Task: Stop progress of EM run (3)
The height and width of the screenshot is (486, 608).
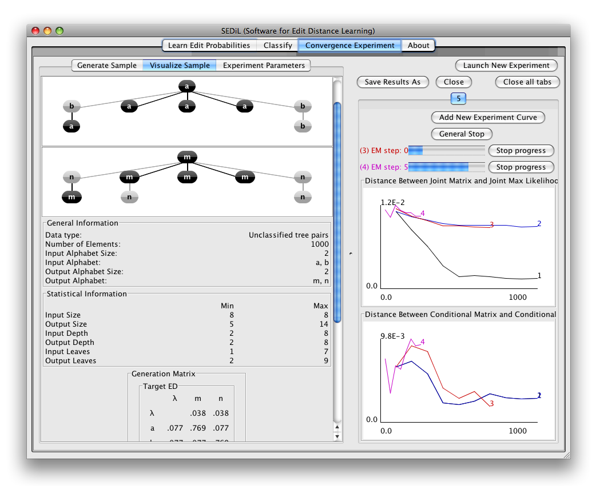Action: [x=520, y=151]
